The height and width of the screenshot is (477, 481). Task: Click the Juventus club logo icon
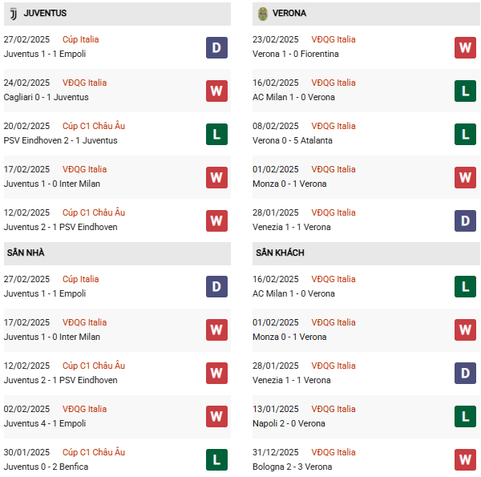[13, 14]
